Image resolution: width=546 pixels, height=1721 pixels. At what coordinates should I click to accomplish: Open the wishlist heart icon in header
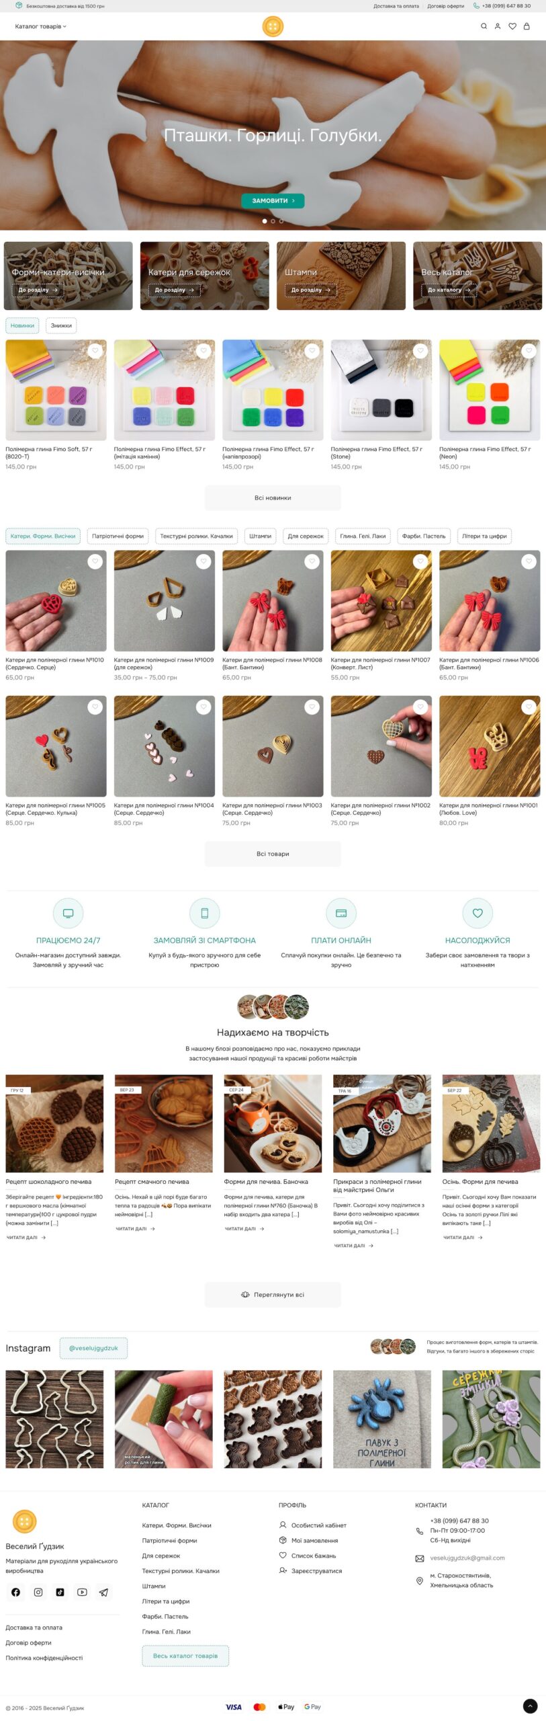pos(512,26)
